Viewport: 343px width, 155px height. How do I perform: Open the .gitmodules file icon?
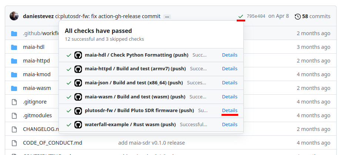(14, 116)
